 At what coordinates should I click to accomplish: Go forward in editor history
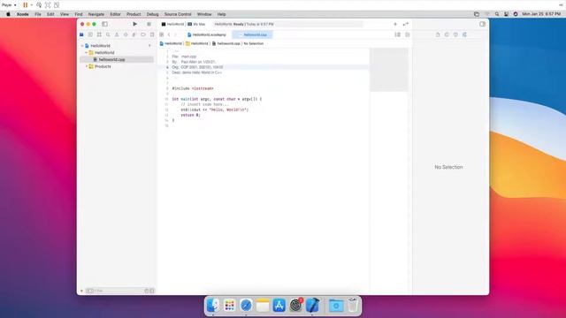click(x=176, y=34)
